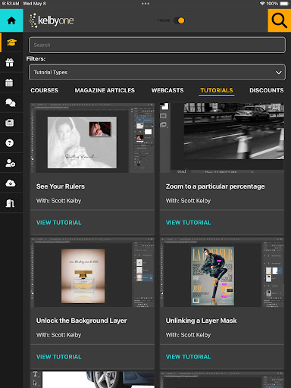This screenshot has height=388, width=291.
Task: Click VIEW TUTORIAL for Unlinking a Layer Mask
Action: tap(188, 357)
